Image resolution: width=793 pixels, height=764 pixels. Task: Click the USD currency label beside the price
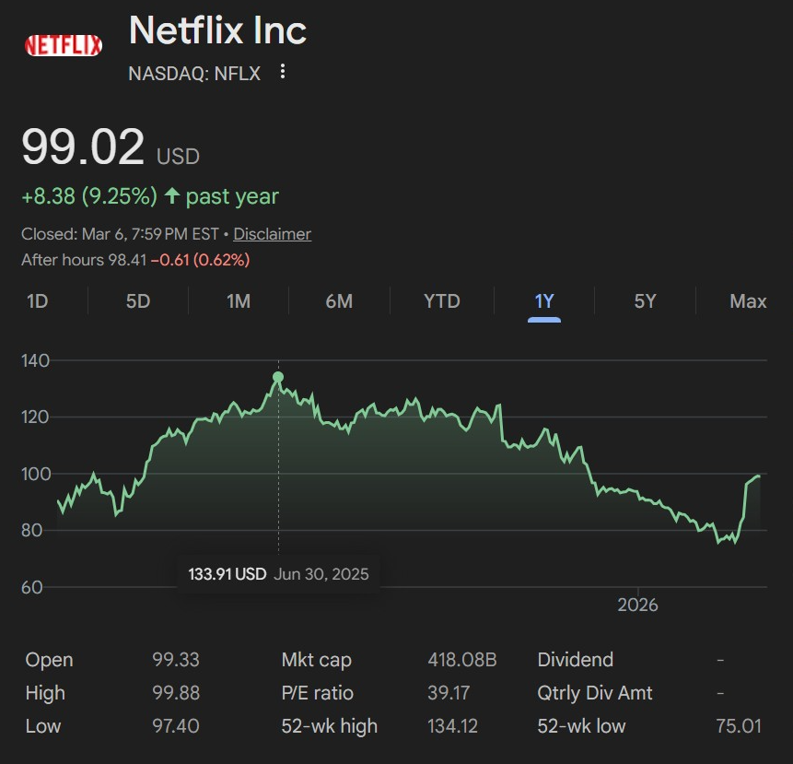click(178, 157)
